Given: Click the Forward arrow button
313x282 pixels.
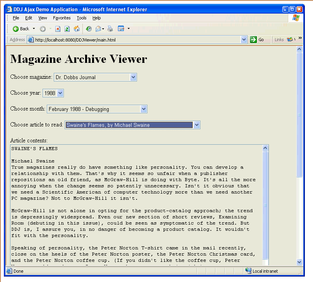Looking at the screenshot, I should pos(43,29).
